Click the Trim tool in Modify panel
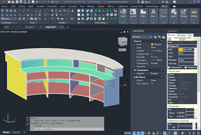This screenshot has width=201, height=135. [x=56, y=15]
